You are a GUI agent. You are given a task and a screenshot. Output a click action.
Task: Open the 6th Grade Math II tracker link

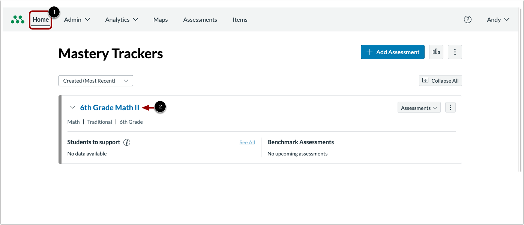tap(110, 107)
